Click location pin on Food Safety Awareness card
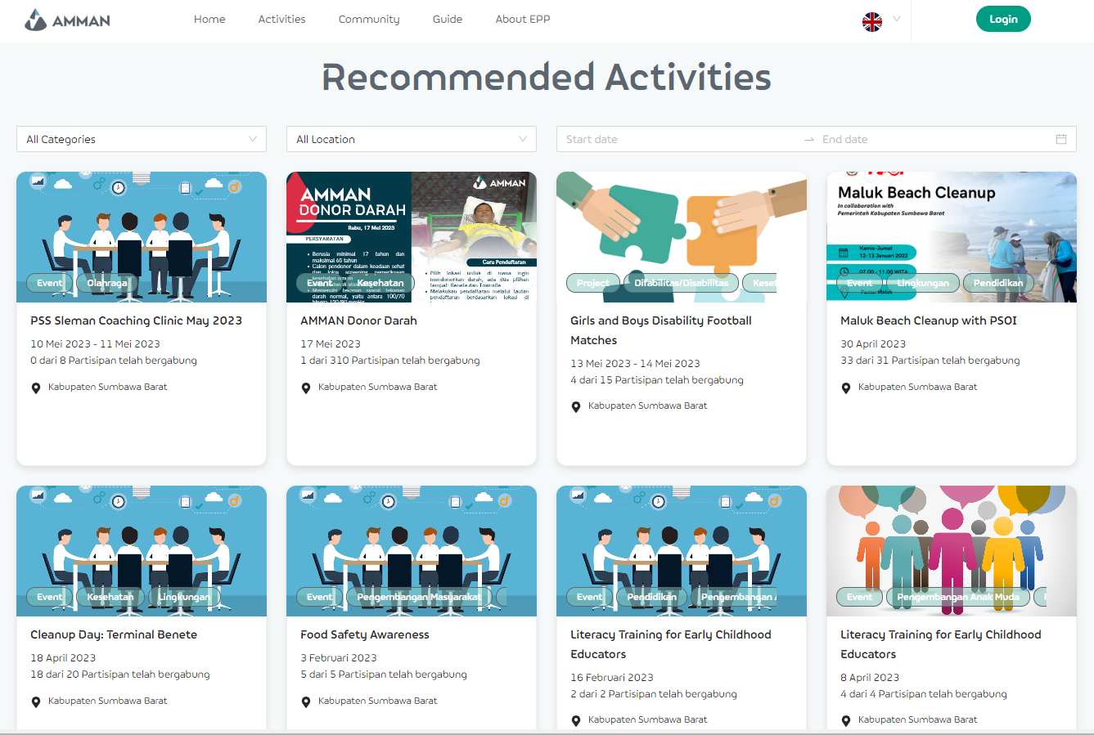Viewport: 1094px width, 735px height. [306, 702]
